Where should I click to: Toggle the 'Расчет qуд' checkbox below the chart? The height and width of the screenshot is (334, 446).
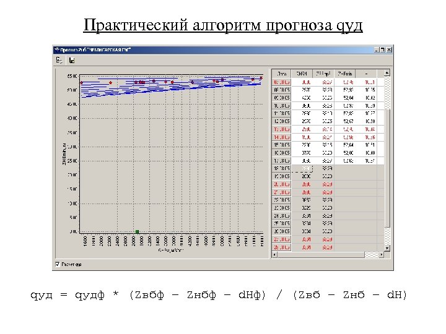click(58, 264)
